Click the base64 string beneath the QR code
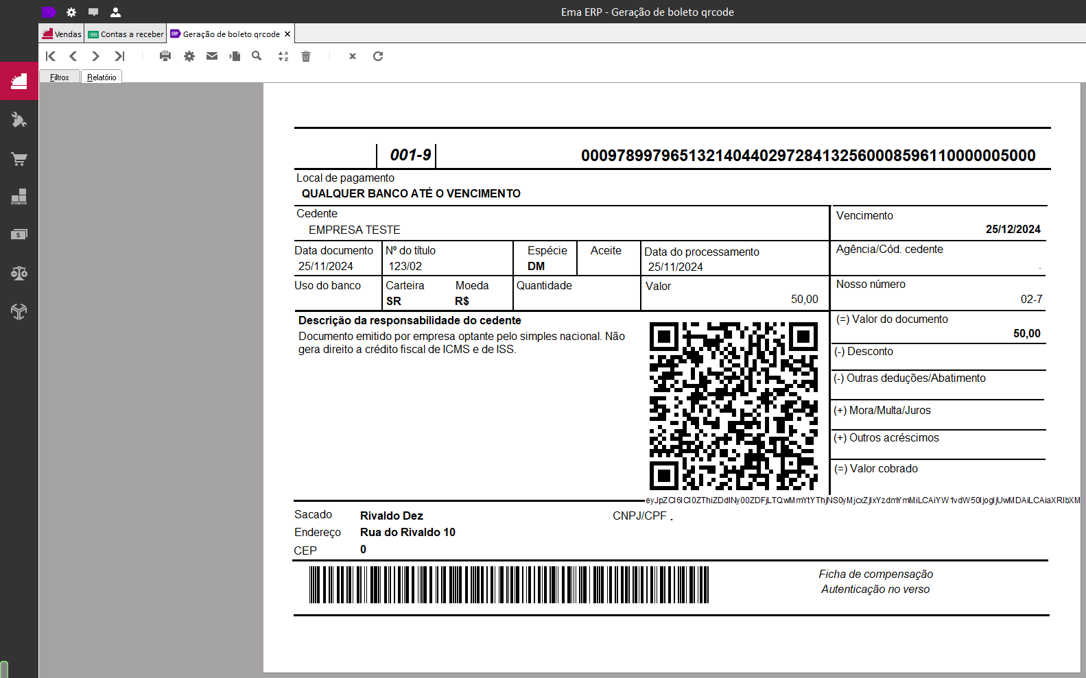 tap(863, 500)
